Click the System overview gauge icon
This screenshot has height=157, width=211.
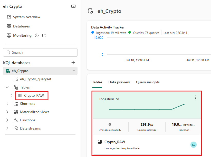pyautogui.click(x=9, y=17)
